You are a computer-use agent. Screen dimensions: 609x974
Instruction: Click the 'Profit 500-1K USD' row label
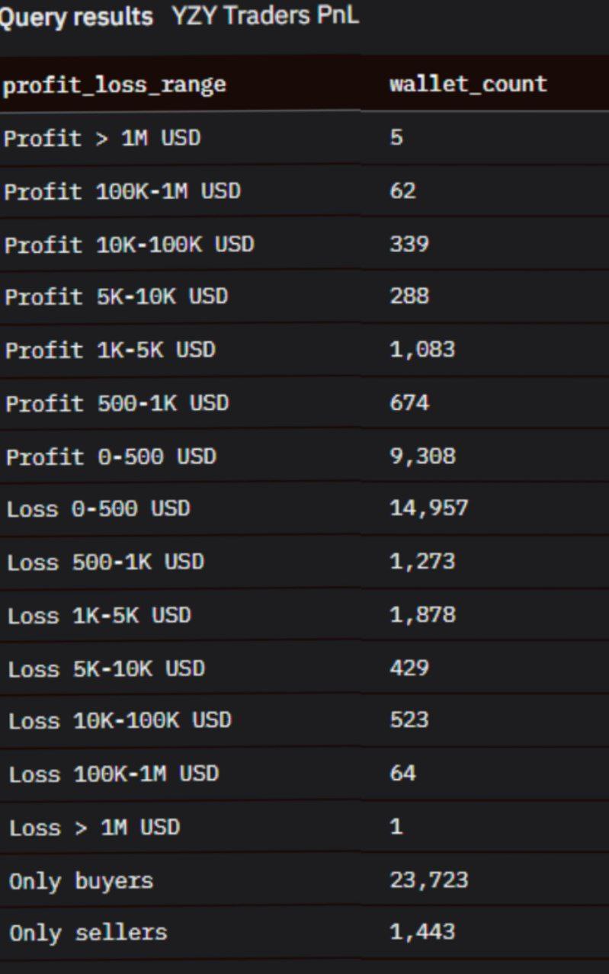click(x=117, y=403)
